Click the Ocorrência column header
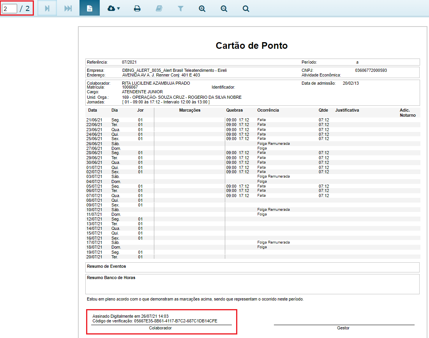The image size is (429, 338). click(268, 110)
